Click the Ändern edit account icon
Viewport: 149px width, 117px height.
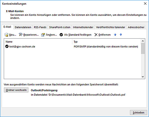click(43, 35)
